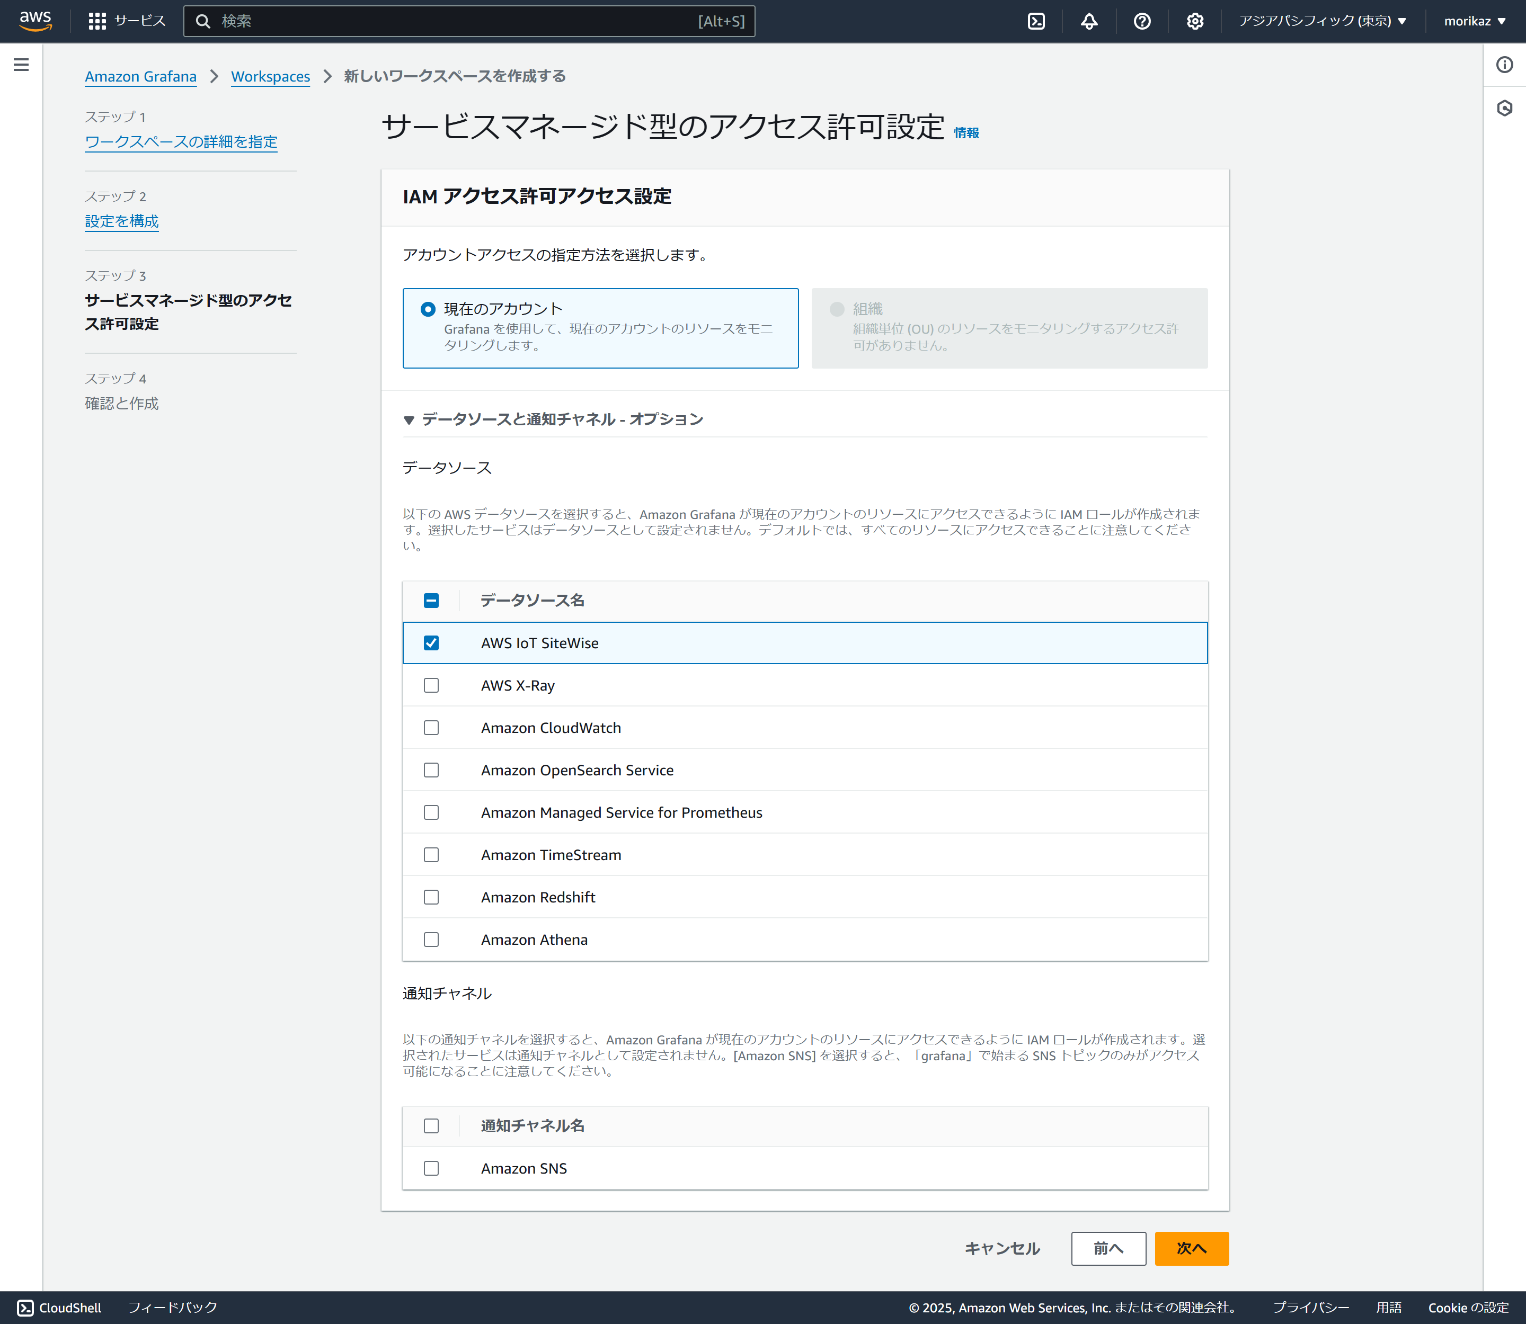Open 用語 footer link
Viewport: 1526px width, 1324px height.
point(1388,1308)
